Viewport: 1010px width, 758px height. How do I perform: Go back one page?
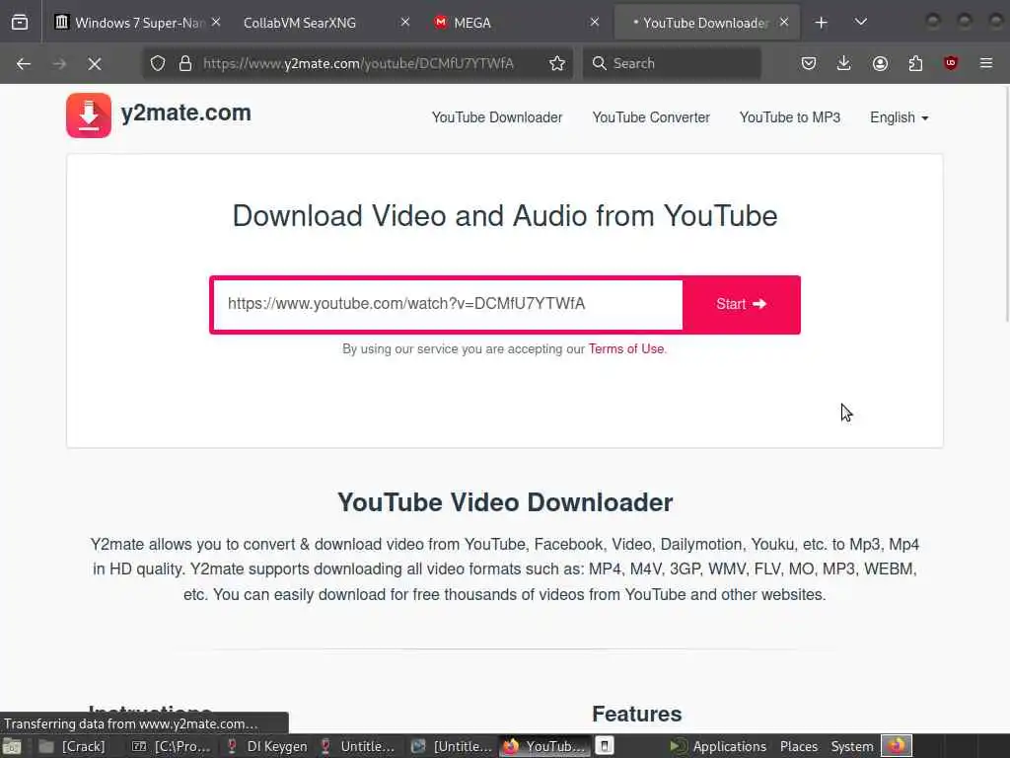(x=24, y=63)
